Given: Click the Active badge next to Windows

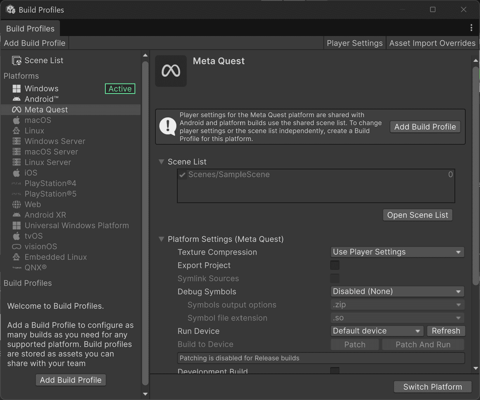Looking at the screenshot, I should tap(120, 88).
